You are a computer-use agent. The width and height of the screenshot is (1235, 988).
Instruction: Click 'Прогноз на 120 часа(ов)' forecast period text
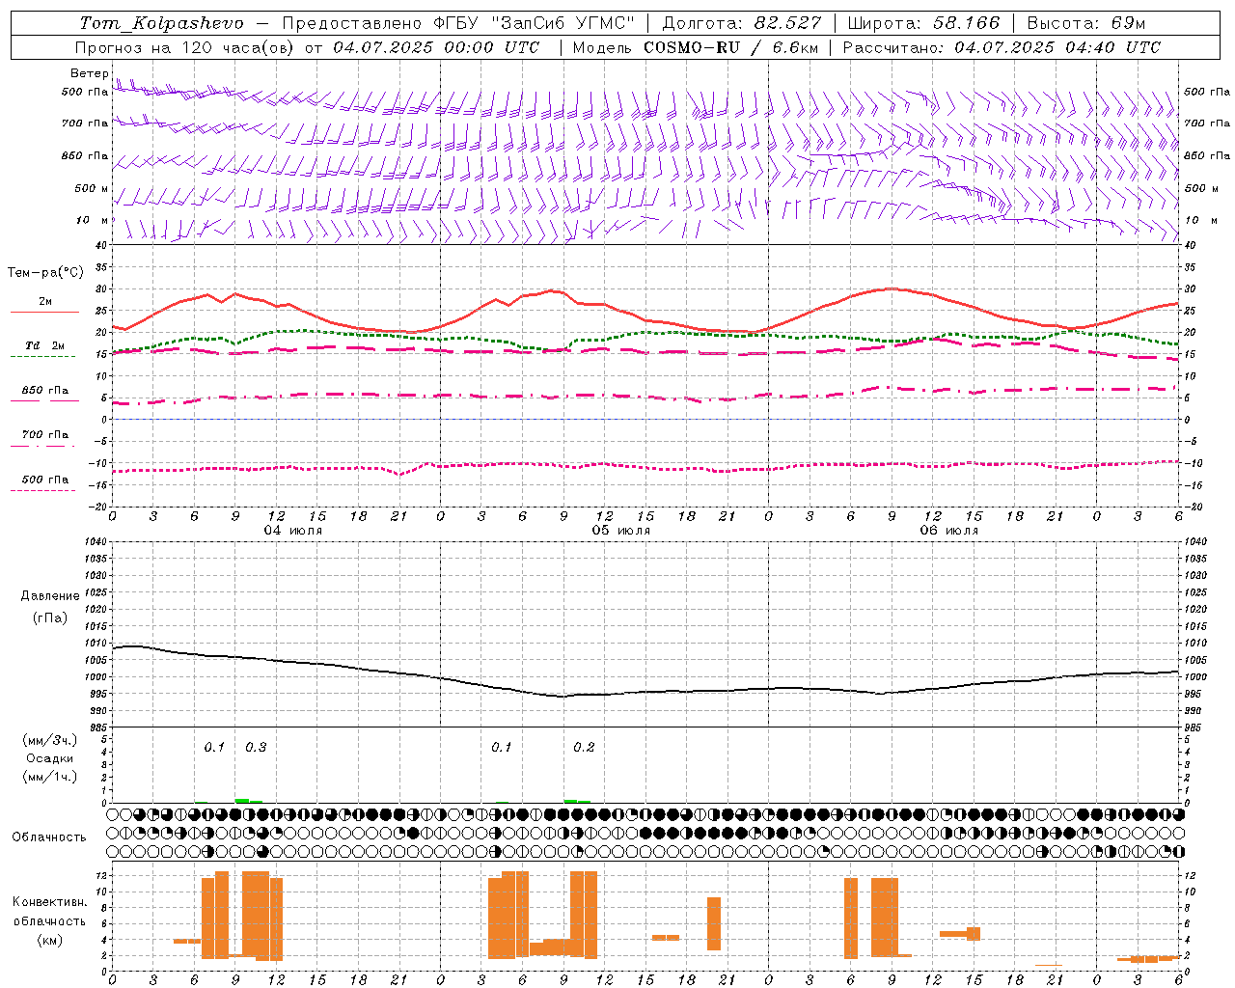(x=184, y=47)
